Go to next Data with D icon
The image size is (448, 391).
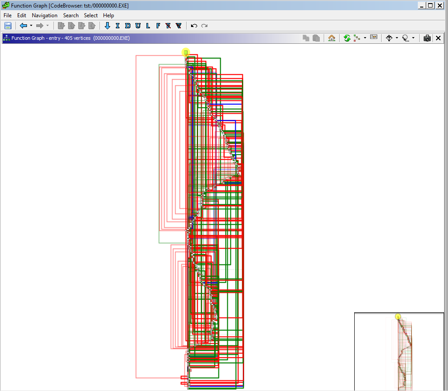pyautogui.click(x=128, y=26)
